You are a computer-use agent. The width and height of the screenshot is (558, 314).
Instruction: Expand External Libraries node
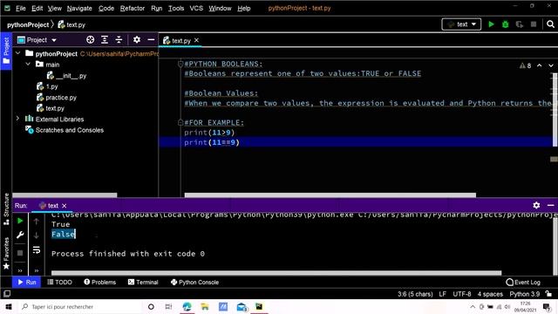[17, 119]
